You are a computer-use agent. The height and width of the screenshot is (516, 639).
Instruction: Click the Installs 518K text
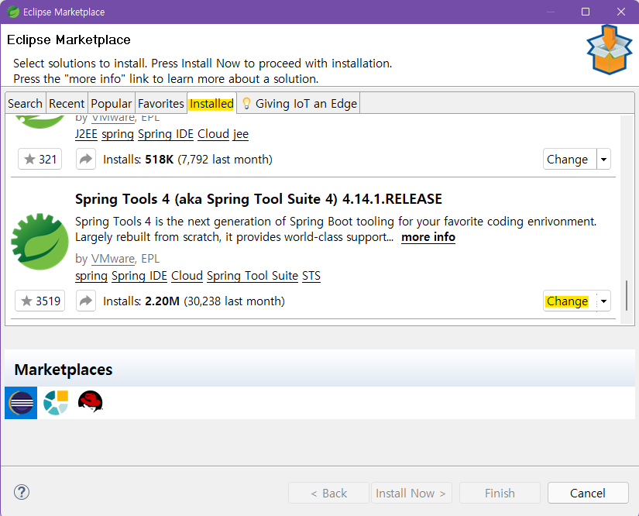[188, 160]
